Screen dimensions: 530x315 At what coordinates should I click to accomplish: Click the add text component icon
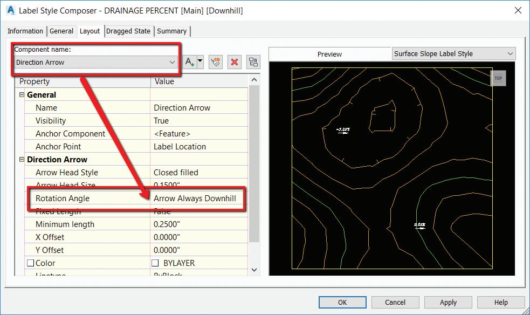click(190, 62)
